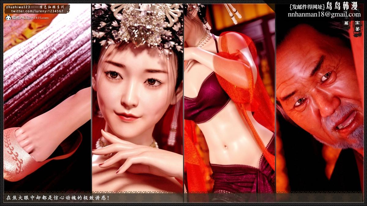Click the panda logo watermark icon

[8, 18]
